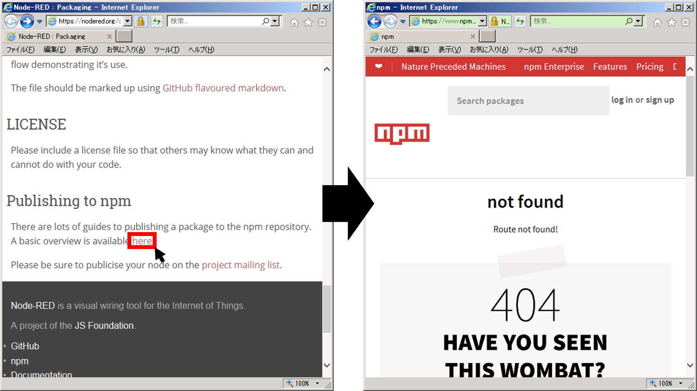Click Nature Preceded Machines text

453,67
